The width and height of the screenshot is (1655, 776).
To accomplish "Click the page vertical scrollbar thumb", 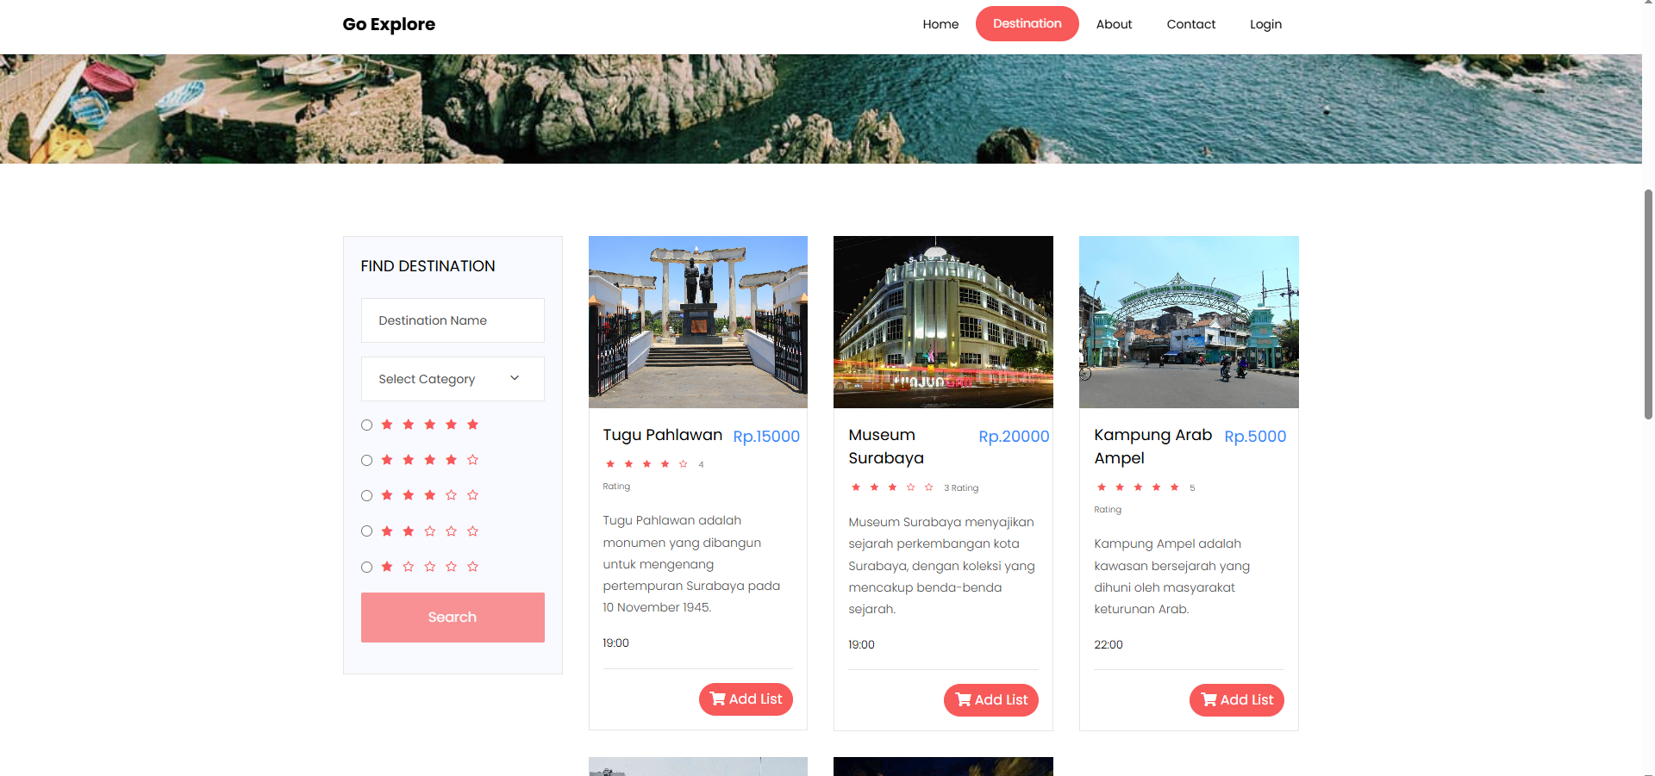I will pyautogui.click(x=1648, y=303).
